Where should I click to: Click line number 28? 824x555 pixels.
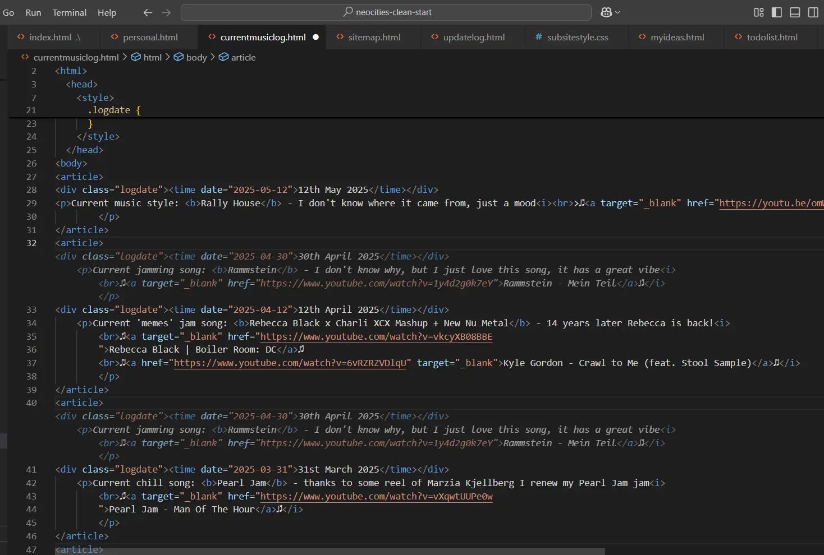31,189
